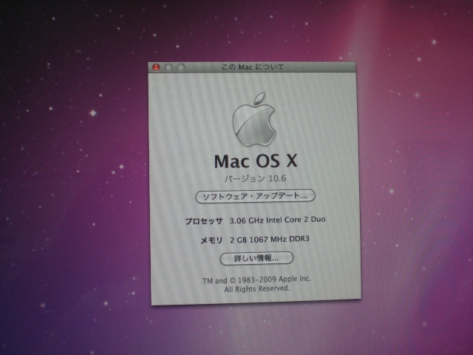The image size is (473, 355).
Task: Click the 詳しい情報 button
Action: [256, 258]
